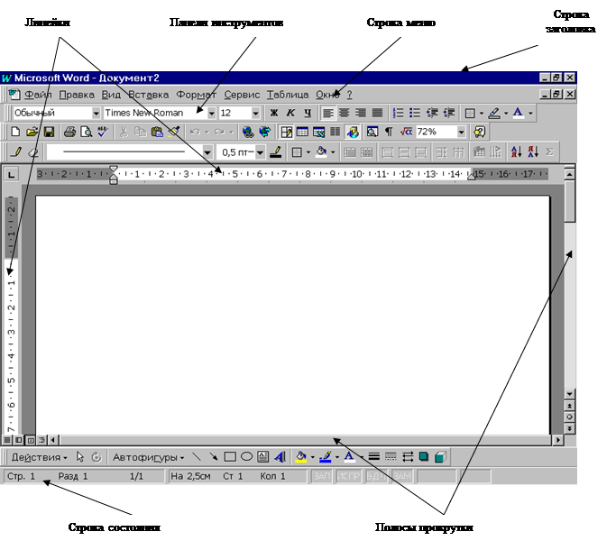The image size is (616, 550).
Task: Expand the Действия drawing menu
Action: tap(40, 457)
